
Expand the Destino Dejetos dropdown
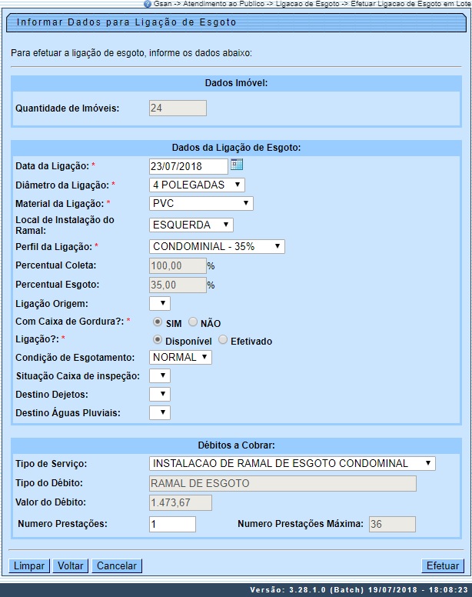point(159,394)
